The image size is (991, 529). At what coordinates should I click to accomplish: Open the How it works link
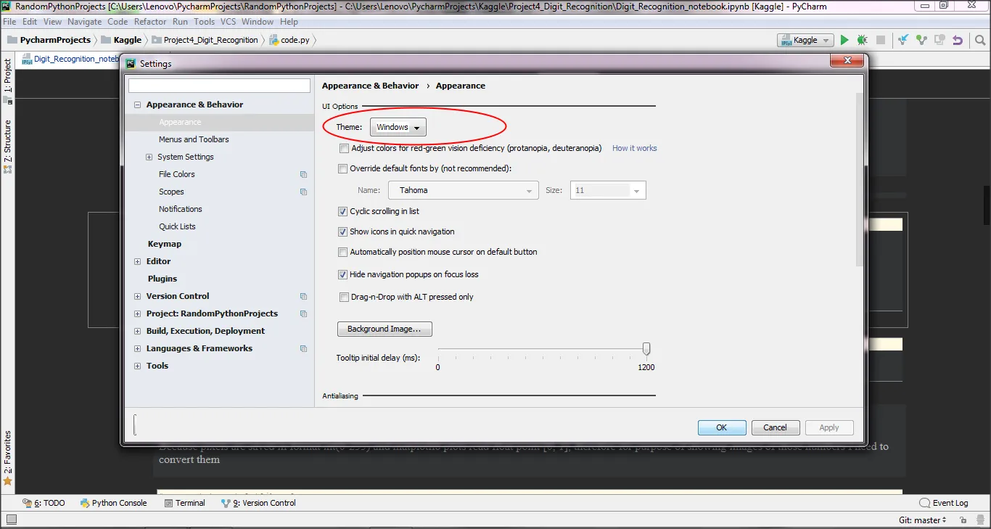[635, 148]
